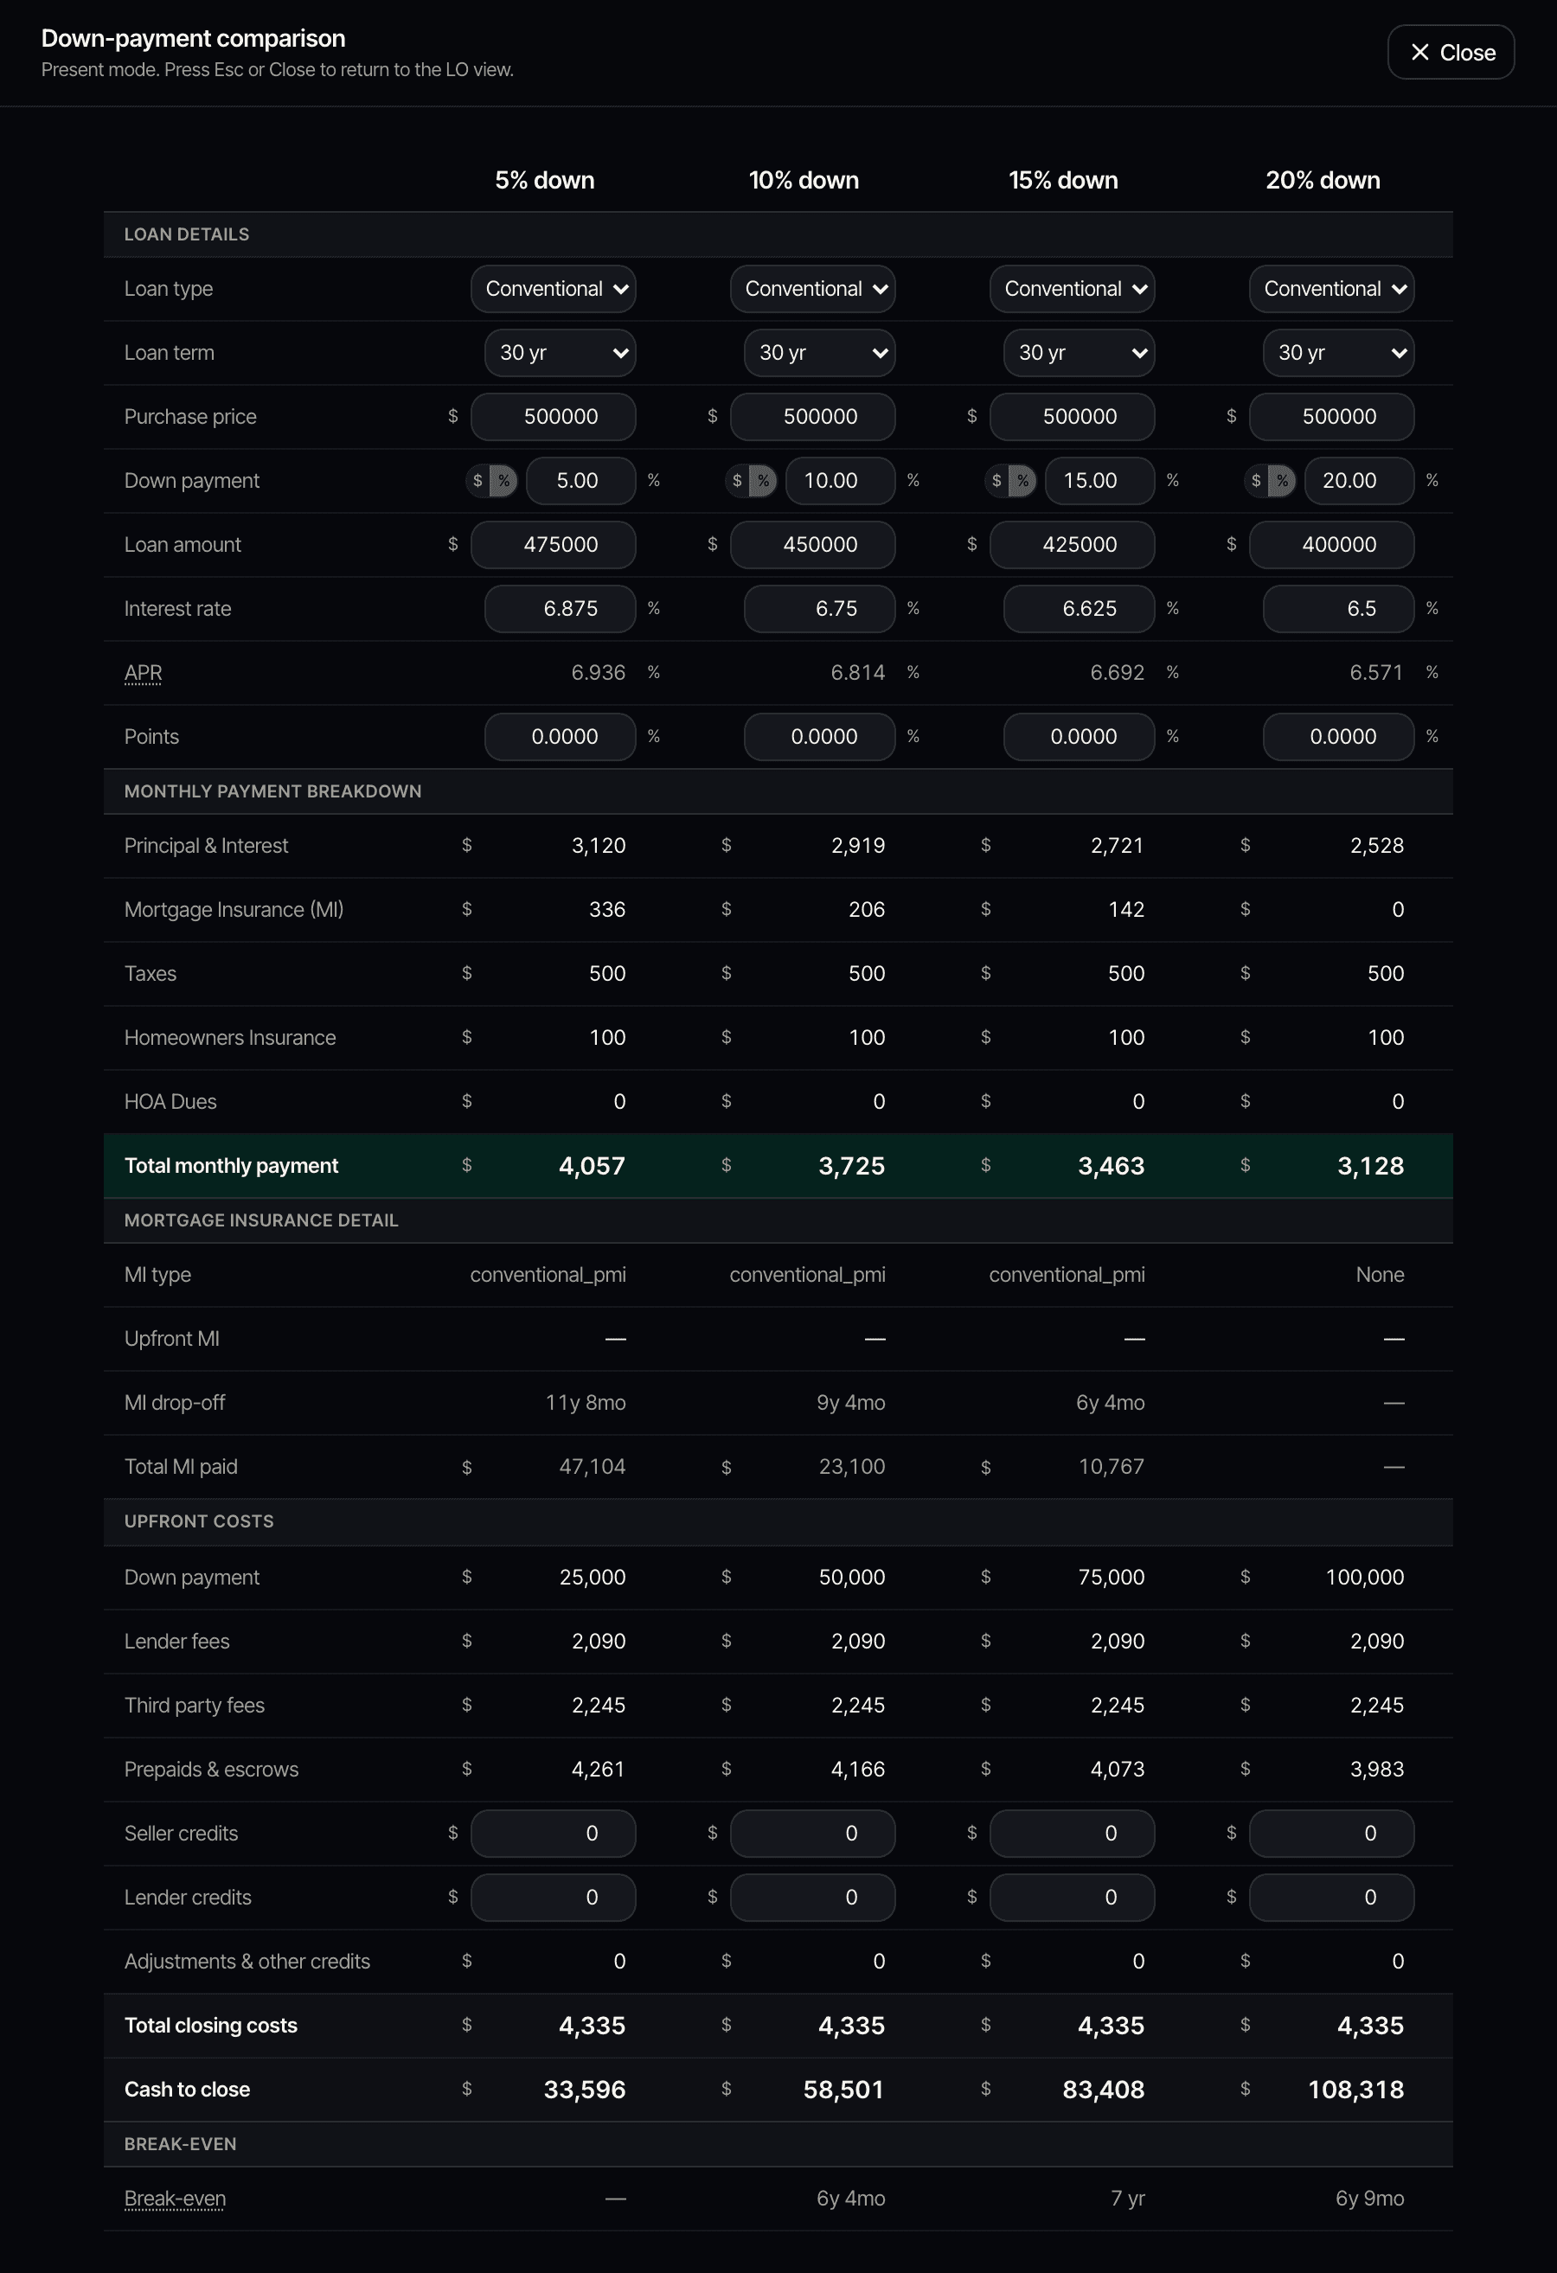Open Loan type dropdown for 5% down

click(x=554, y=289)
